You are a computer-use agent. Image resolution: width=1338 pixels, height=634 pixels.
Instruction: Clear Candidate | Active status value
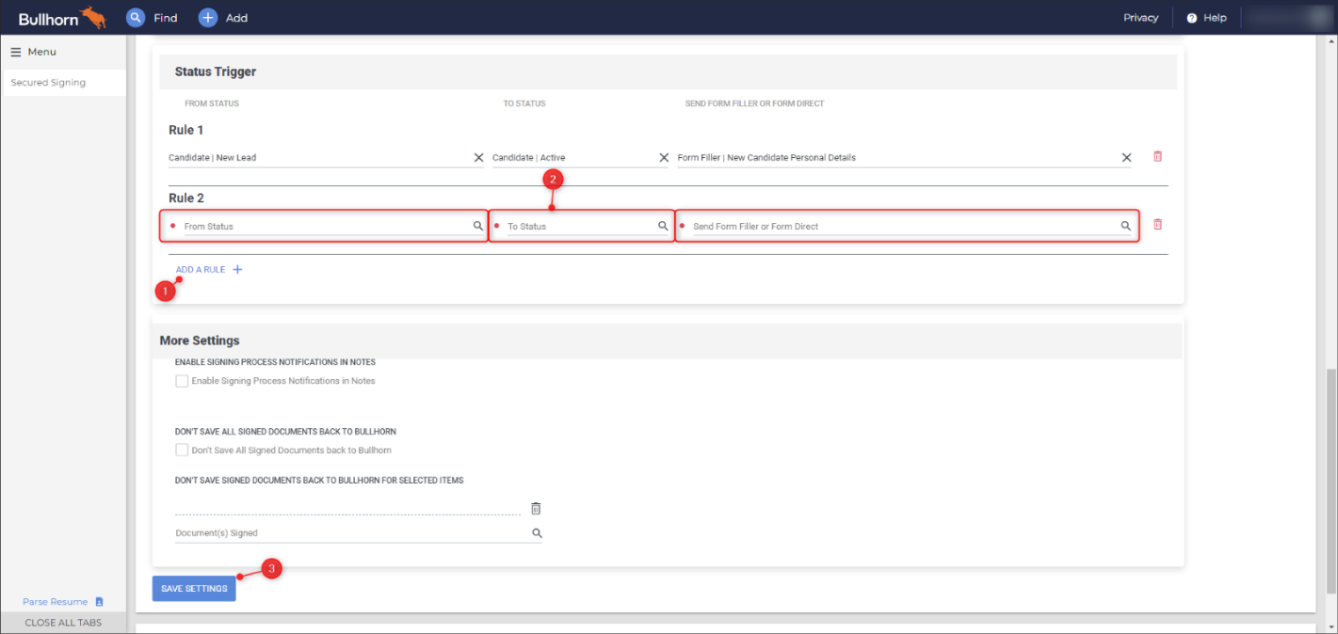[x=663, y=158]
